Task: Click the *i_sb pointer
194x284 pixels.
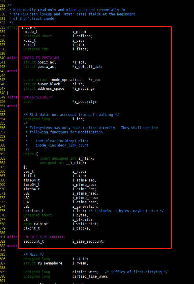Action: (78, 84)
